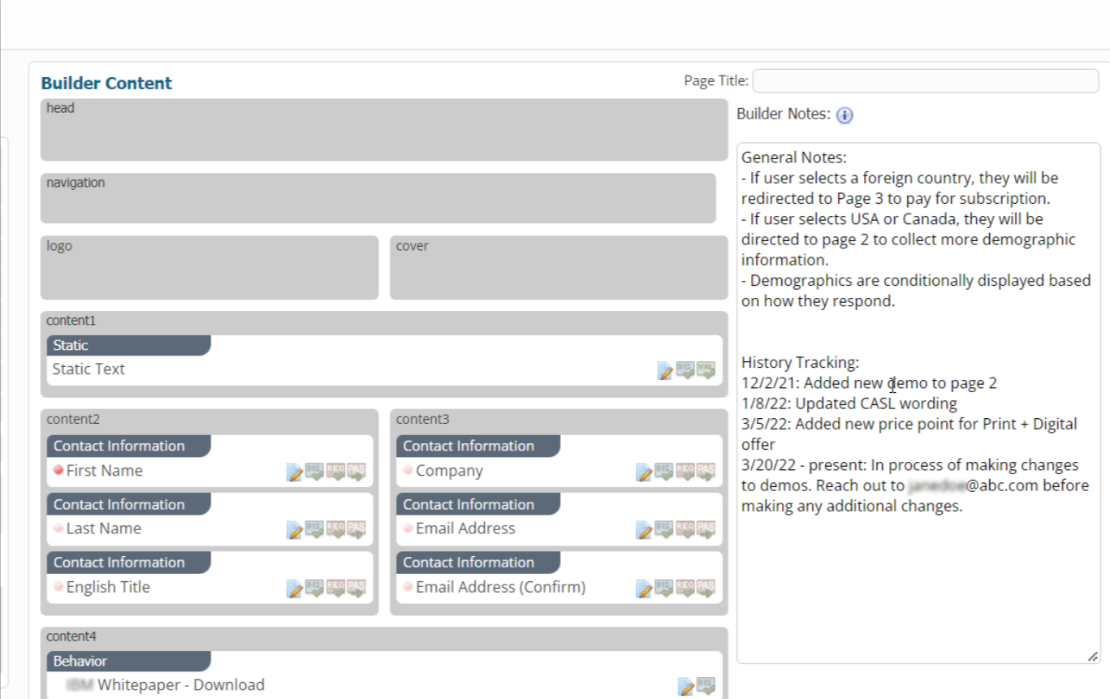This screenshot has width=1110, height=699.
Task: Toggle the red dot beside First Name
Action: point(58,471)
